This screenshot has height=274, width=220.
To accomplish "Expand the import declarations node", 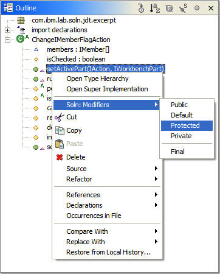I will pos(7,30).
